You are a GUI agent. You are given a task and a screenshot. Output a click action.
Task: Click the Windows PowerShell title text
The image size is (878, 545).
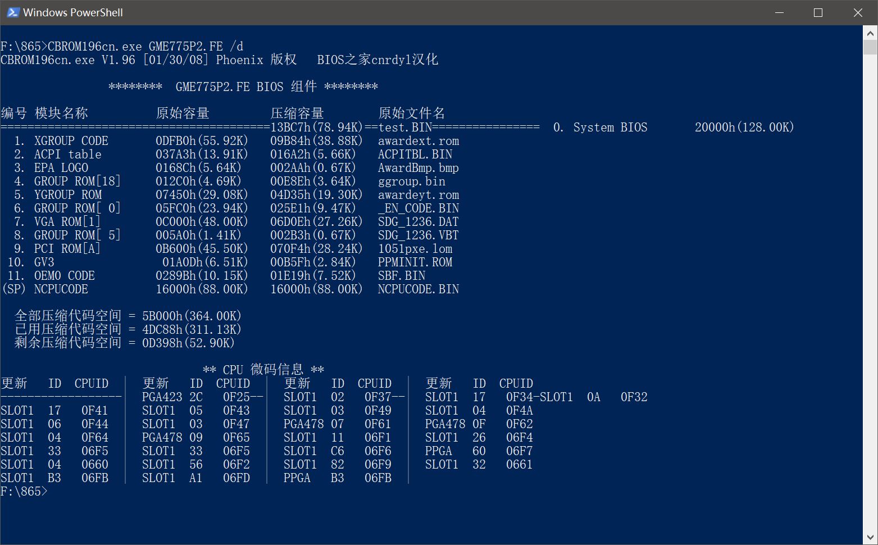[72, 12]
